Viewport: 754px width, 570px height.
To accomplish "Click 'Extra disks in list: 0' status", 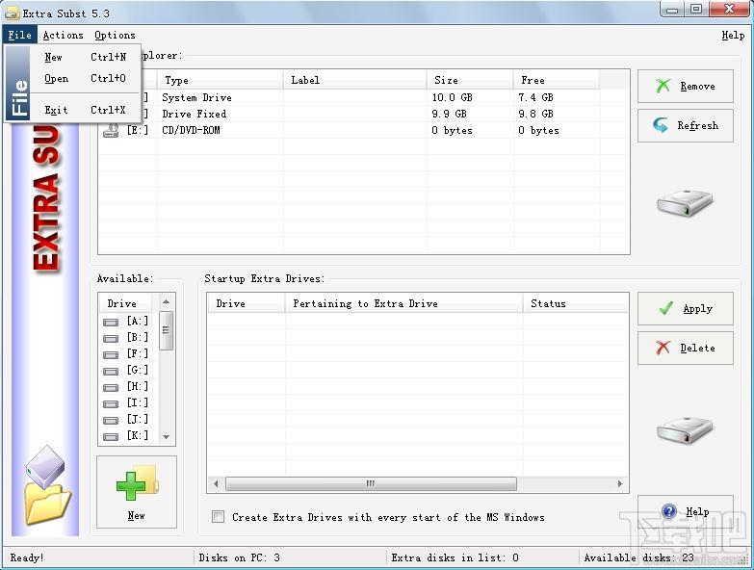I will [x=455, y=557].
